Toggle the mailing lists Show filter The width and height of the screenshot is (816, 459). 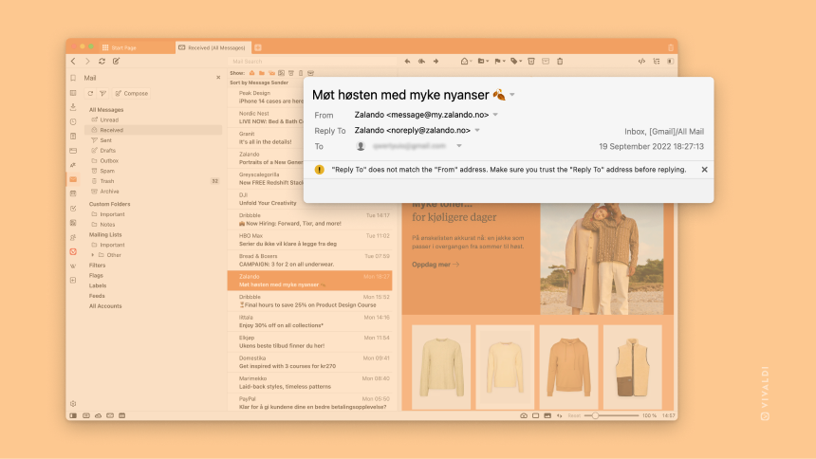(271, 73)
